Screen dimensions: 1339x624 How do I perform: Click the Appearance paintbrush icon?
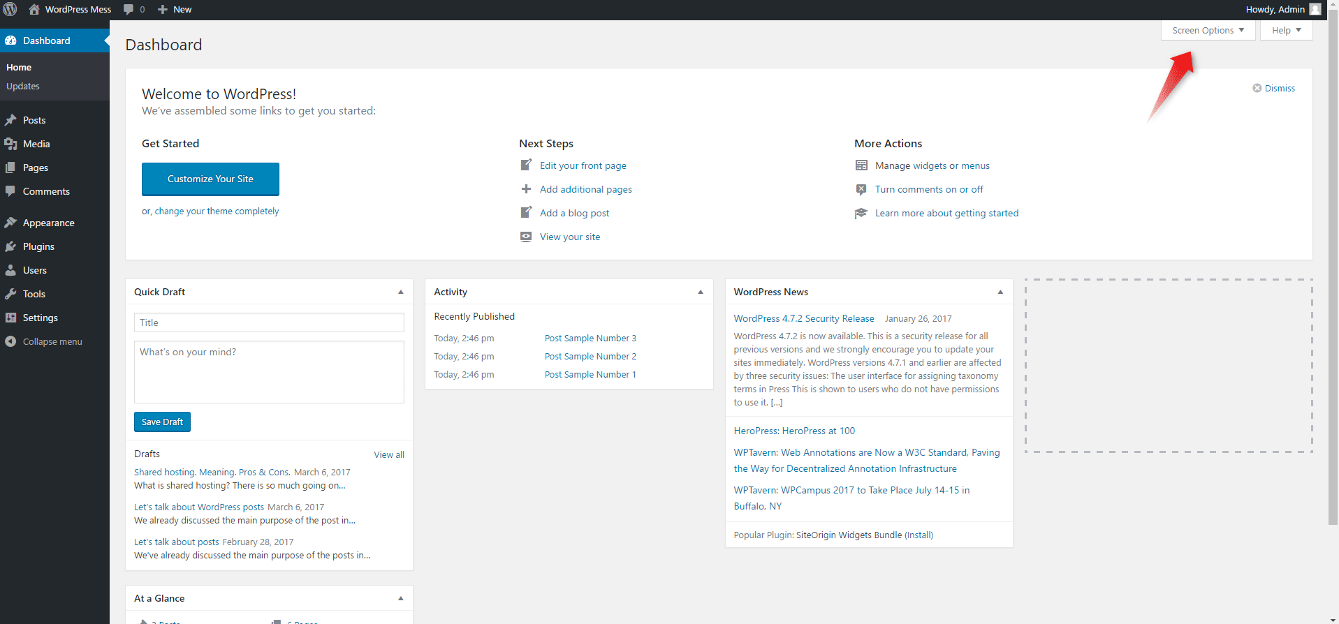(x=10, y=223)
